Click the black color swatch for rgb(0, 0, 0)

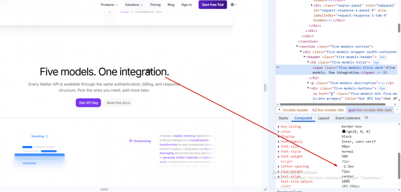click(344, 131)
